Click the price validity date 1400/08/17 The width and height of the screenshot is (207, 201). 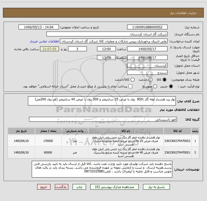tap(147, 58)
